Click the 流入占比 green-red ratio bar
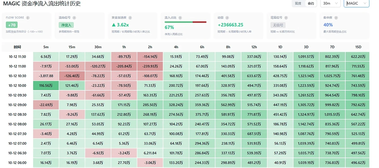This screenshot has height=168, width=379. coord(185,22)
